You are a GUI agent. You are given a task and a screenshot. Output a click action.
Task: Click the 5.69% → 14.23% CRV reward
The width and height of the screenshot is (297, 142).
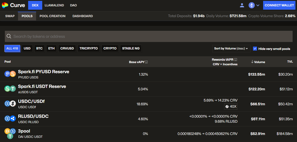pyautogui.click(x=220, y=100)
